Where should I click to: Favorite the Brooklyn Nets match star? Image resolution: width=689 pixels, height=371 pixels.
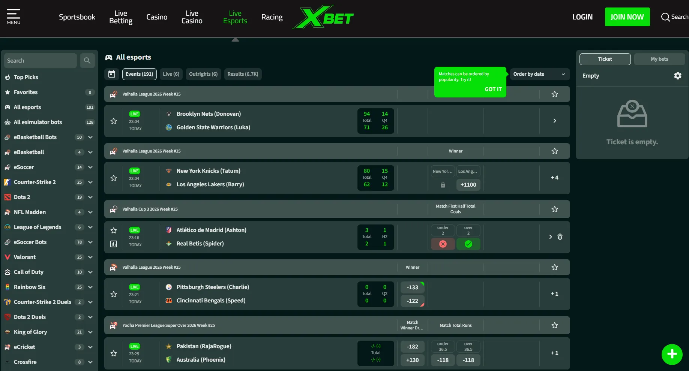click(114, 121)
